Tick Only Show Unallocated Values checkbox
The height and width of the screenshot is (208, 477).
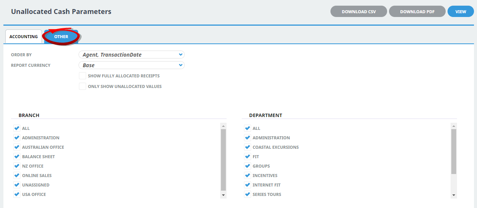[82, 86]
